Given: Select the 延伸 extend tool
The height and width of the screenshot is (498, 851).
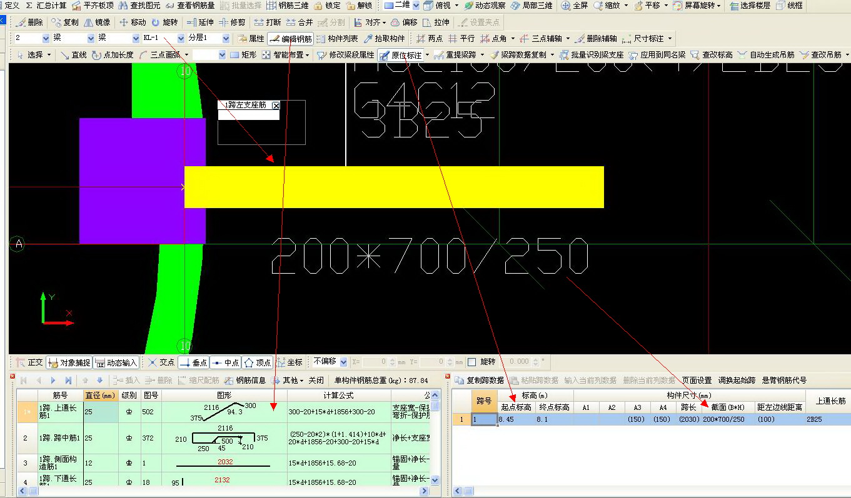Looking at the screenshot, I should click(x=200, y=22).
